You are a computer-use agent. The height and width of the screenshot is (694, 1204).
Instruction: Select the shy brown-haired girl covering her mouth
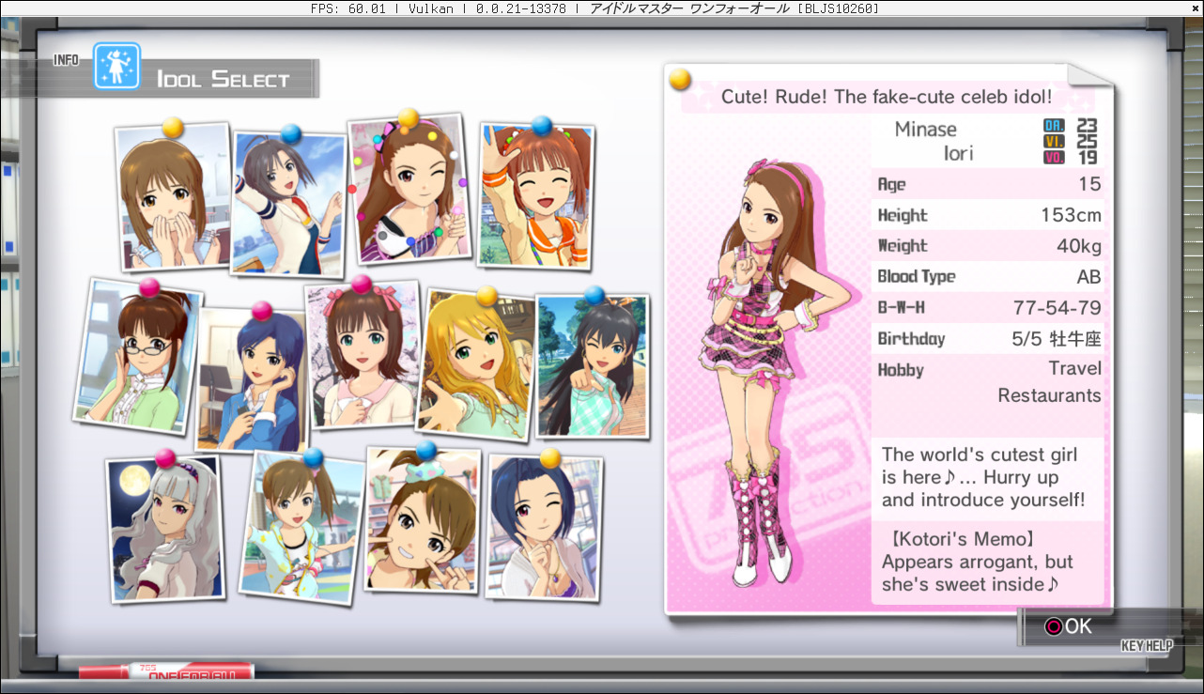pos(173,197)
